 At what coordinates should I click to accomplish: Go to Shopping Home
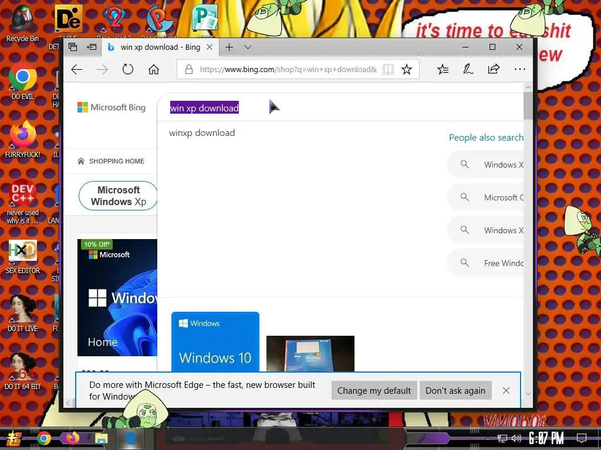click(x=111, y=161)
